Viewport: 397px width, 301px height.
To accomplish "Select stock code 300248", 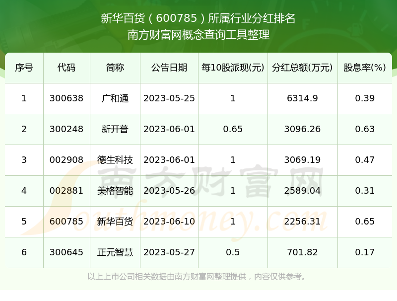I will coord(66,129).
